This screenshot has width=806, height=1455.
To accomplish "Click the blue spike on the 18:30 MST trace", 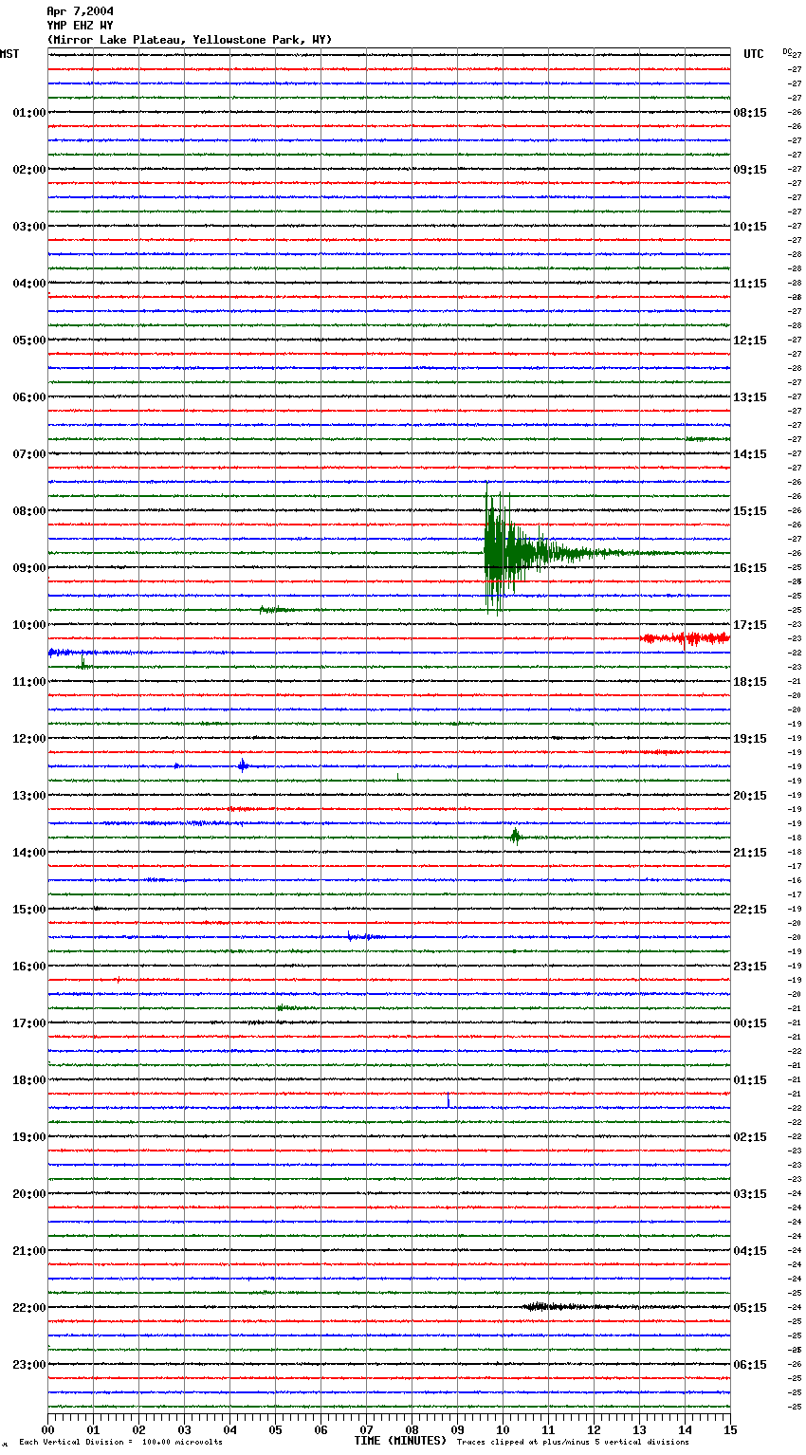I will tap(449, 1100).
